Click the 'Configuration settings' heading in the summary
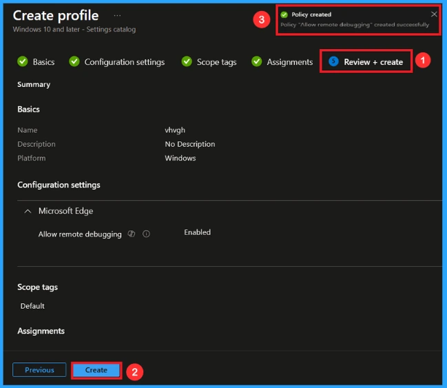The image size is (447, 388). tap(59, 185)
